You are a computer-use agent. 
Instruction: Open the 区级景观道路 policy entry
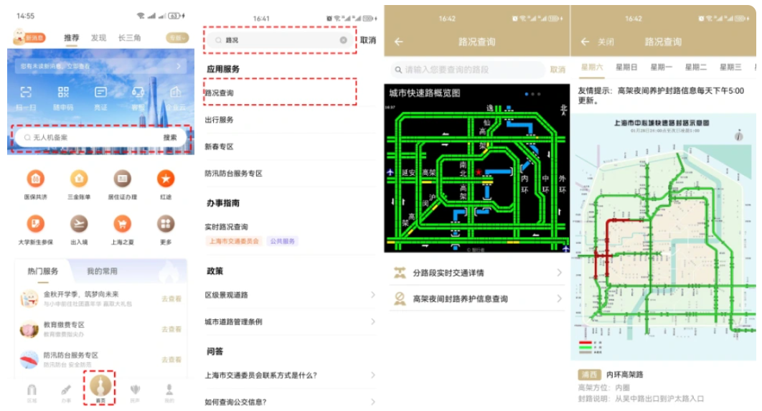coord(290,295)
